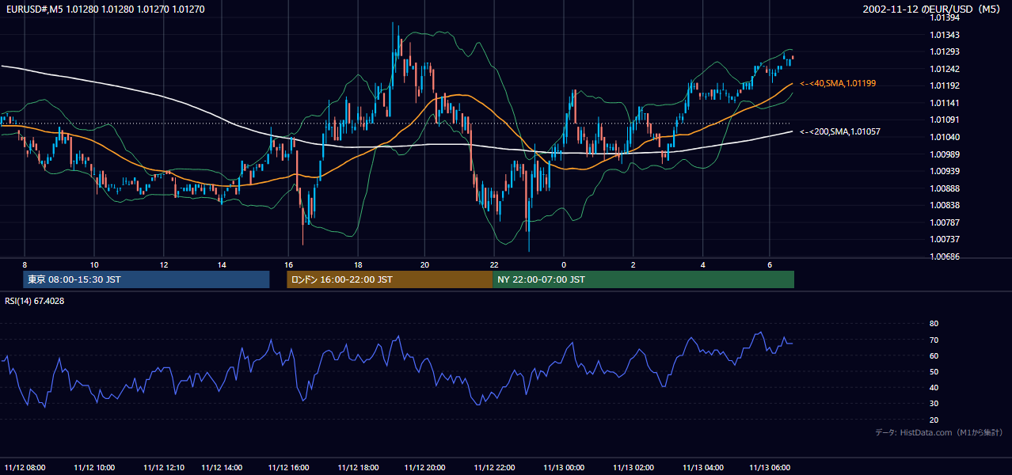Click RSI scale value 20 on the right
Viewport: 1012px width, 475px height.
[934, 420]
